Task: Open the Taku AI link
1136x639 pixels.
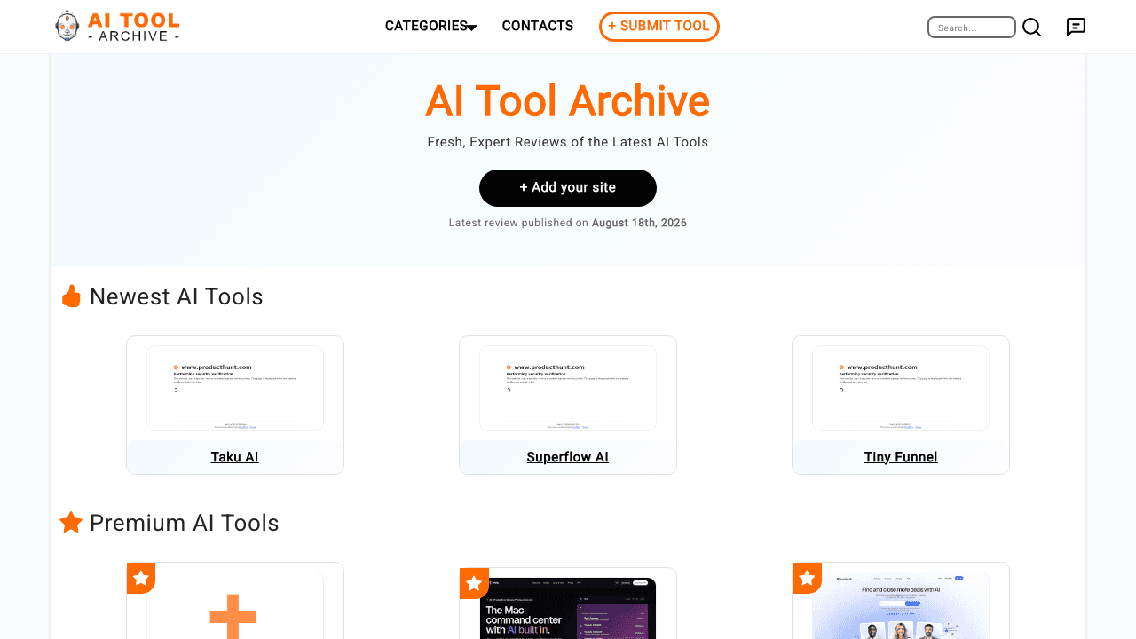Action: pos(235,457)
